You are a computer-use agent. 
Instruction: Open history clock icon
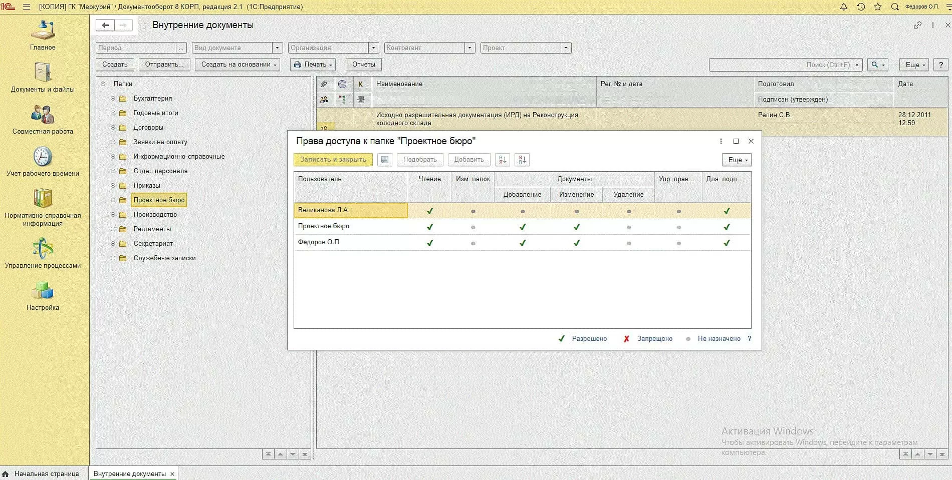click(861, 7)
